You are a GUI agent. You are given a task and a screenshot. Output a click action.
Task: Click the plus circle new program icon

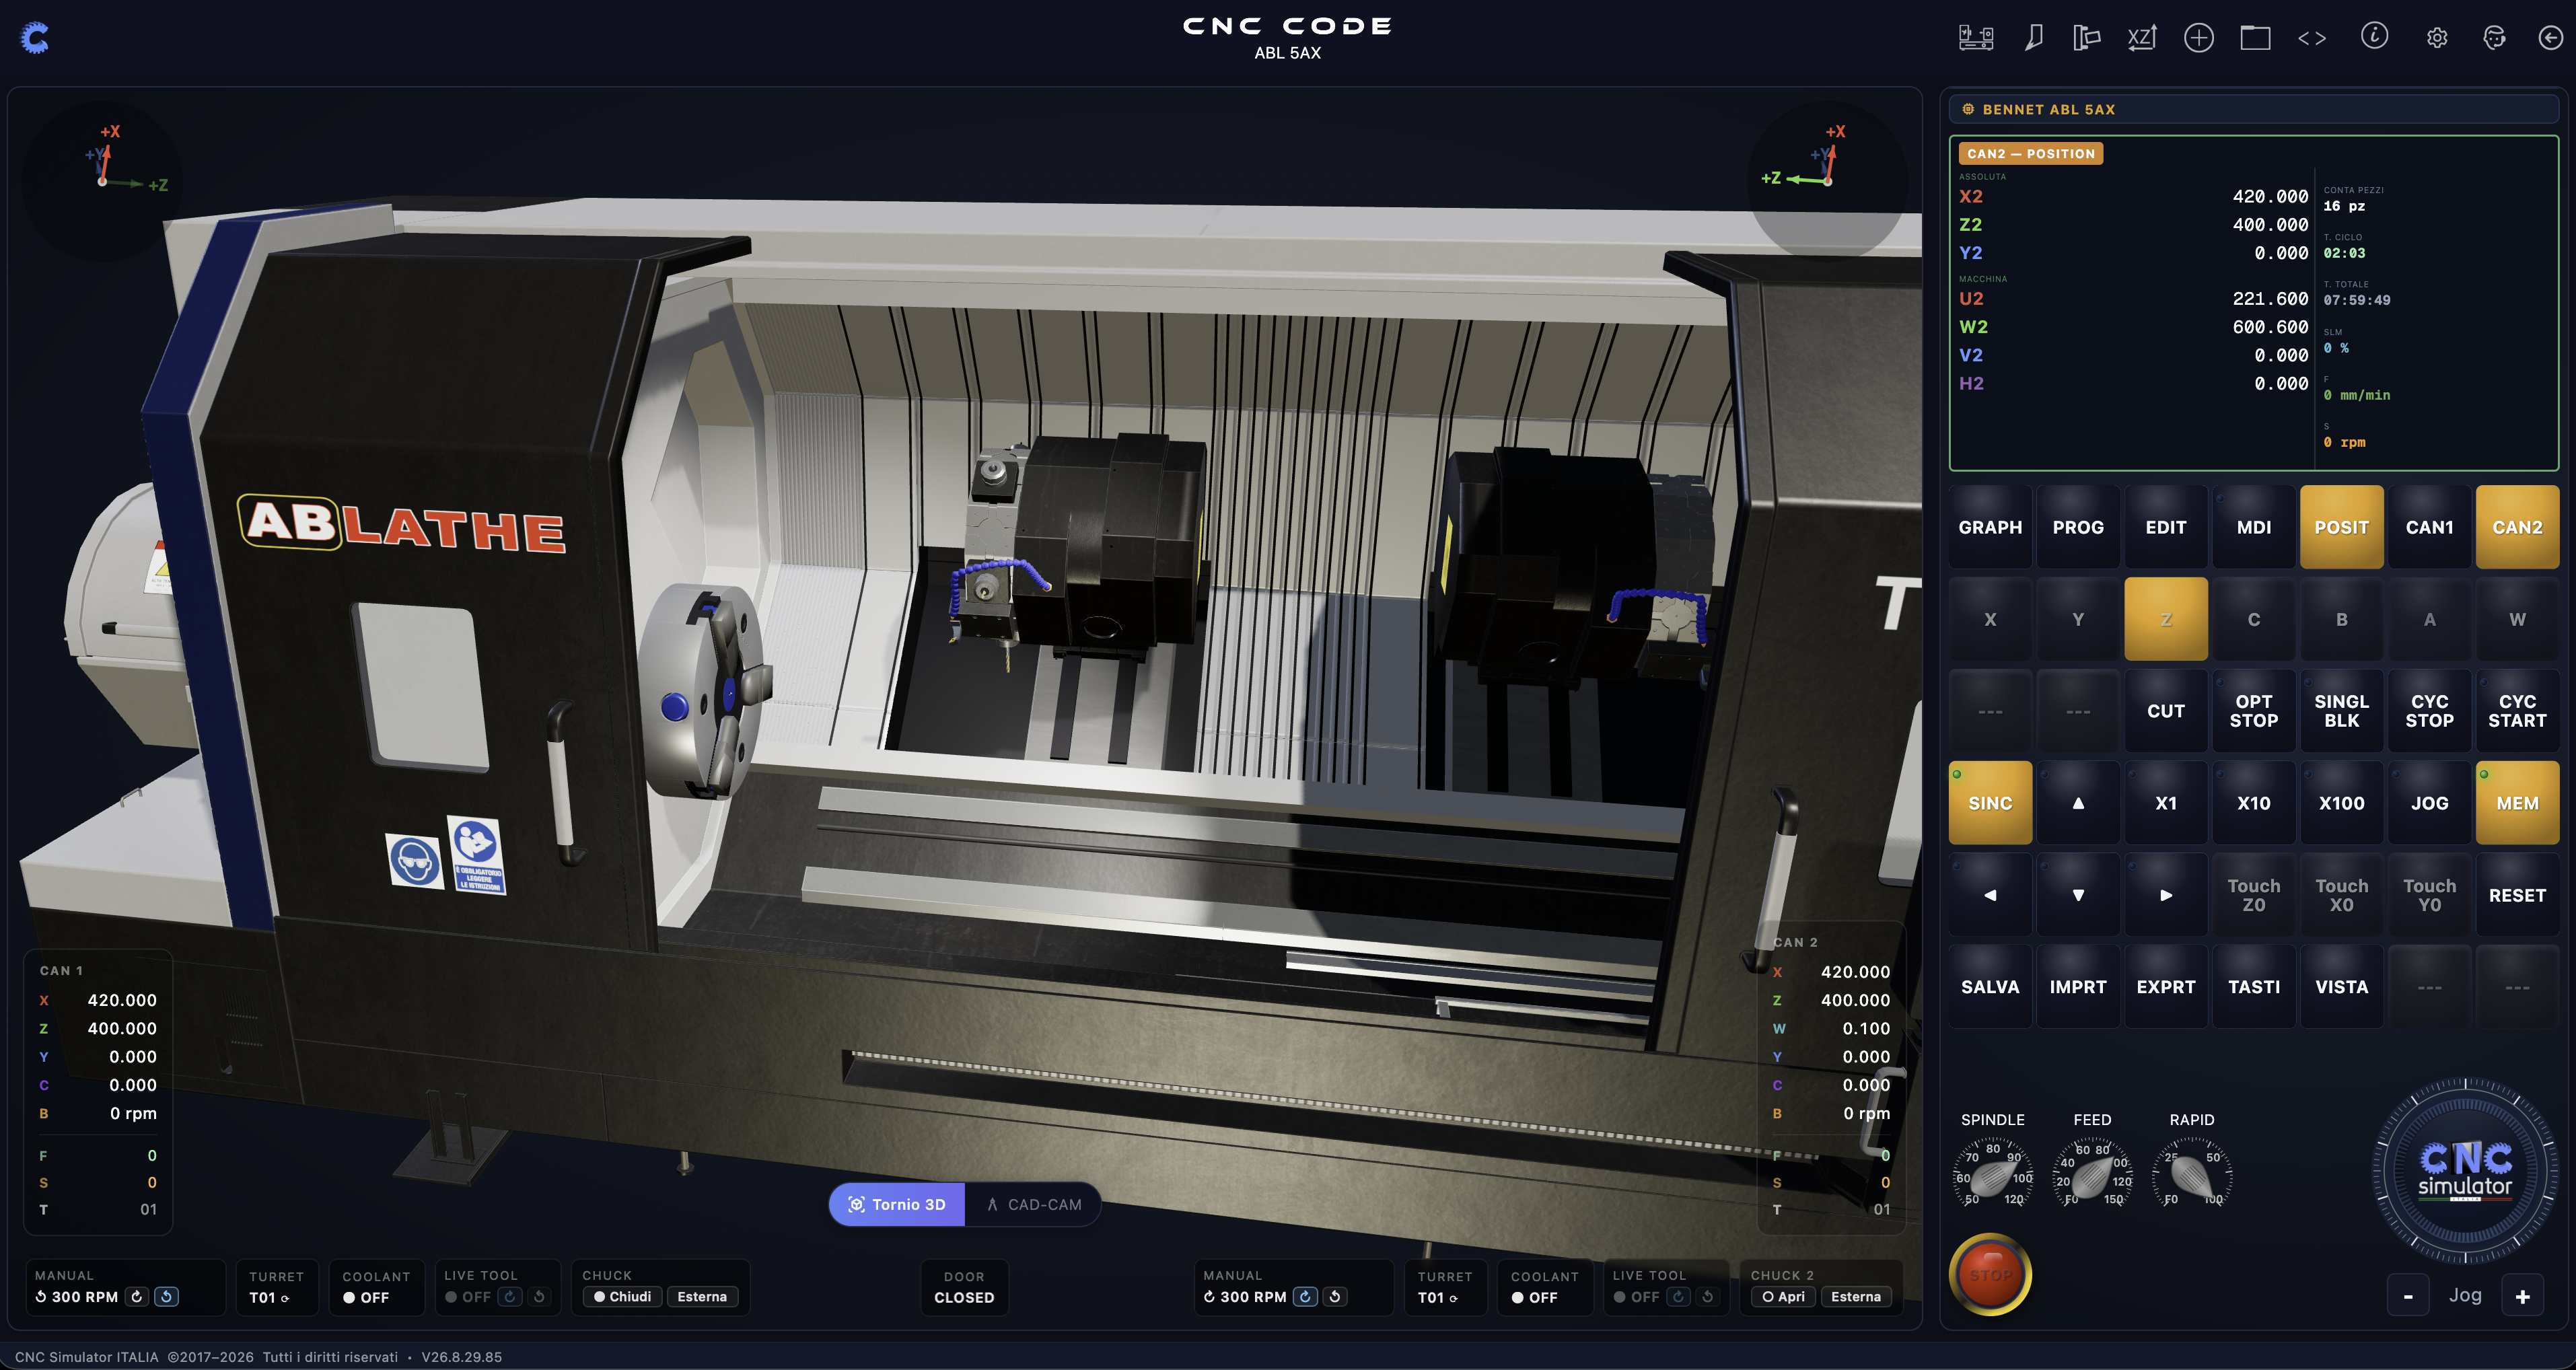(2198, 38)
